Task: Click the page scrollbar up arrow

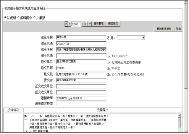Action: pyautogui.click(x=186, y=2)
